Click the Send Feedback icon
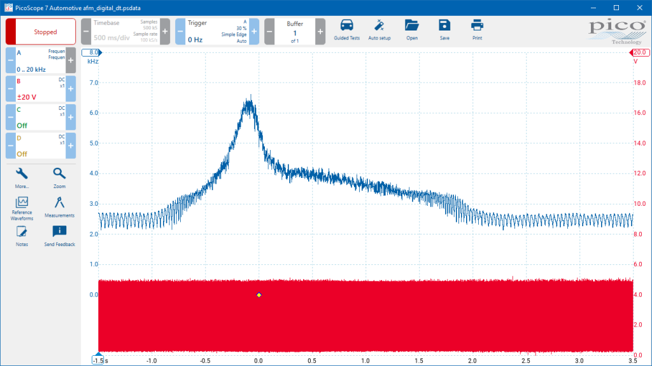The height and width of the screenshot is (366, 652). point(59,236)
